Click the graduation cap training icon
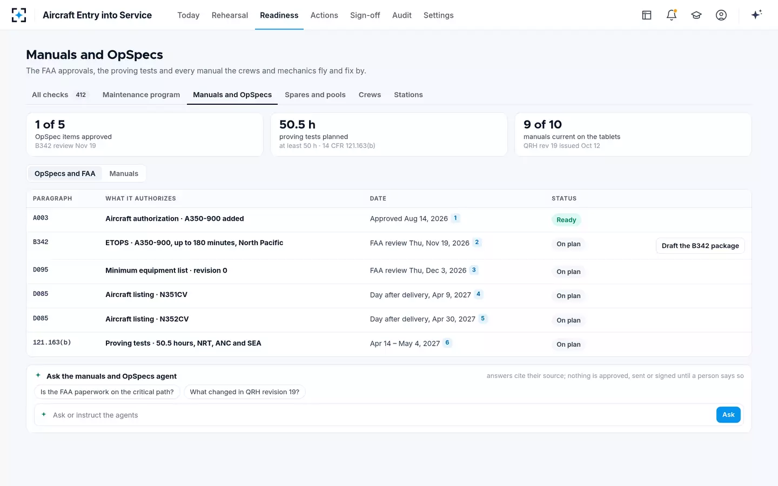Viewport: 778px width, 486px height. click(696, 15)
